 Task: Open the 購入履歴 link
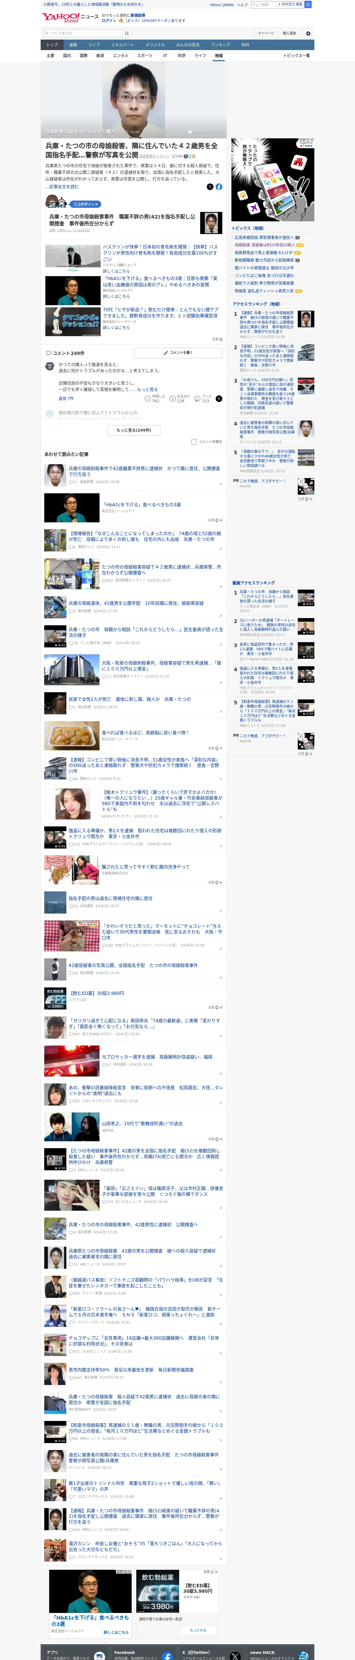click(289, 33)
